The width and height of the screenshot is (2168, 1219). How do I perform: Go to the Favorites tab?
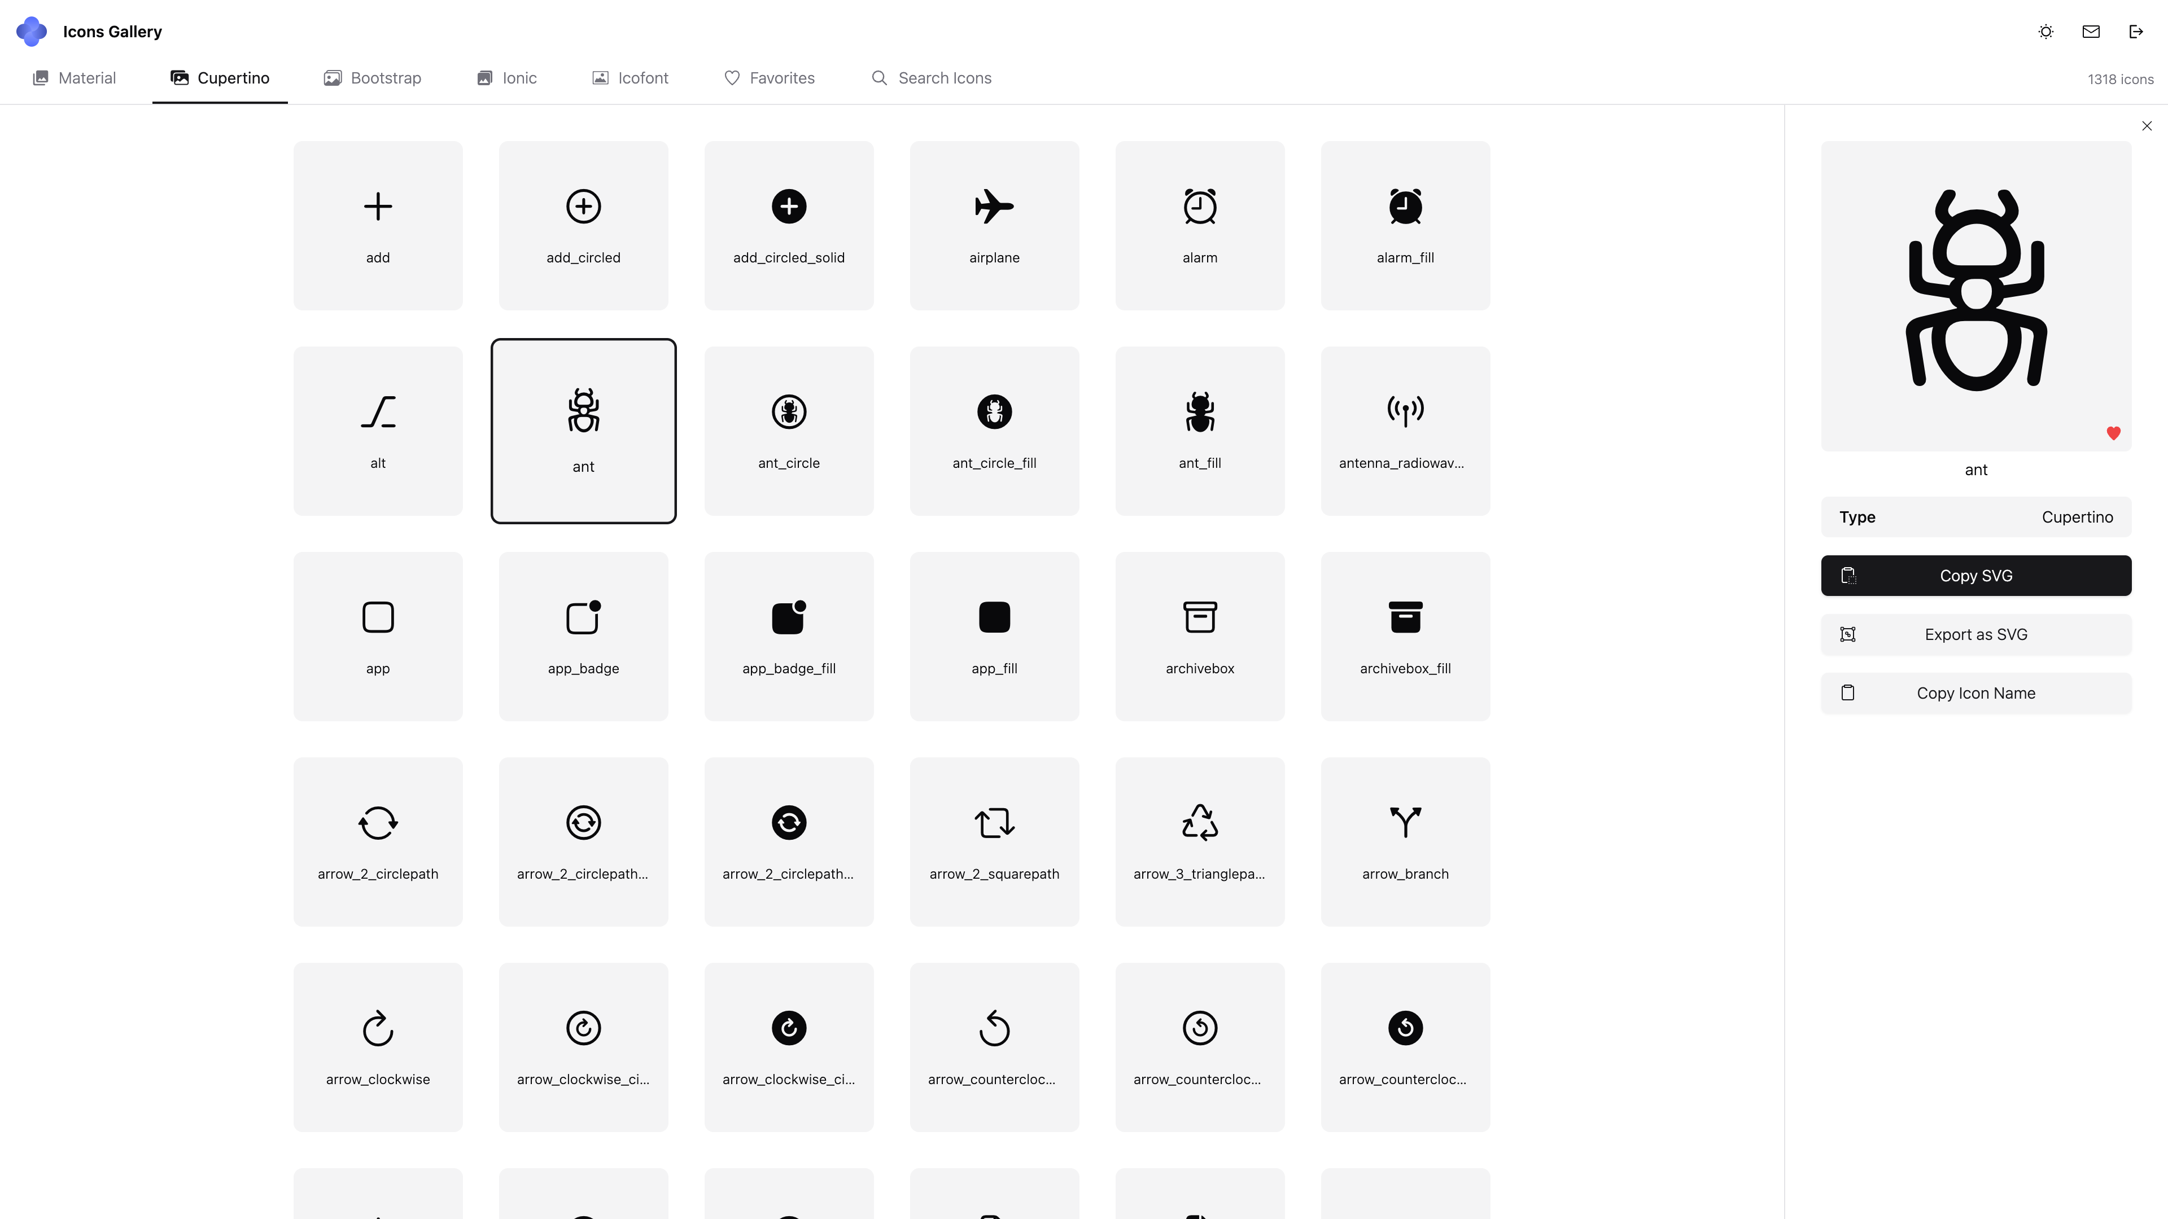(x=769, y=78)
